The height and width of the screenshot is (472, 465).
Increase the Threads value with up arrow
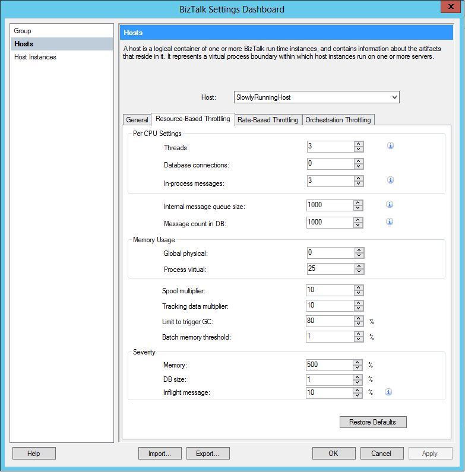point(358,144)
